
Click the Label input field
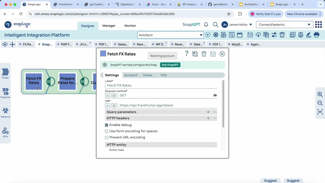161,85
